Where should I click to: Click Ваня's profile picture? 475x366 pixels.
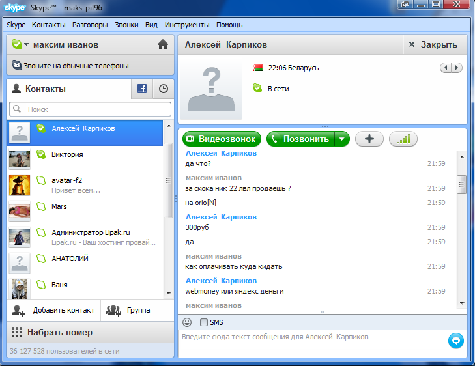coord(20,289)
